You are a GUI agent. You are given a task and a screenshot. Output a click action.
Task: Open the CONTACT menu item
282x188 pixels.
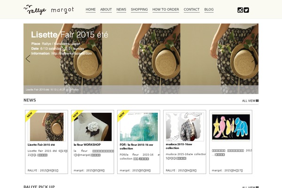click(x=192, y=9)
